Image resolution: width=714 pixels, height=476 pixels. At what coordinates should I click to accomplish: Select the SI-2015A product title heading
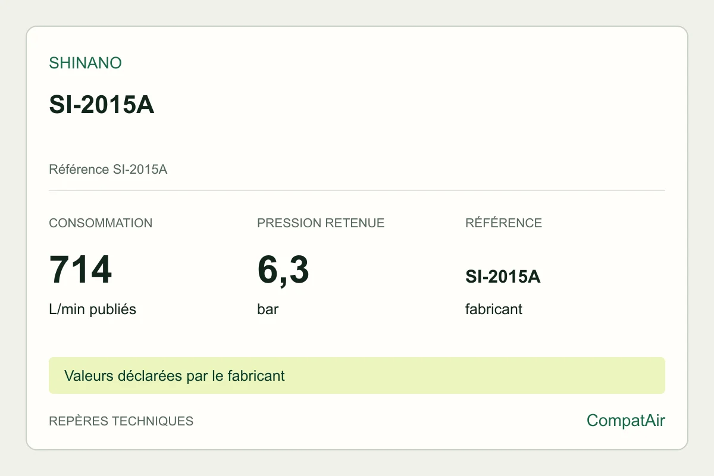click(x=102, y=105)
